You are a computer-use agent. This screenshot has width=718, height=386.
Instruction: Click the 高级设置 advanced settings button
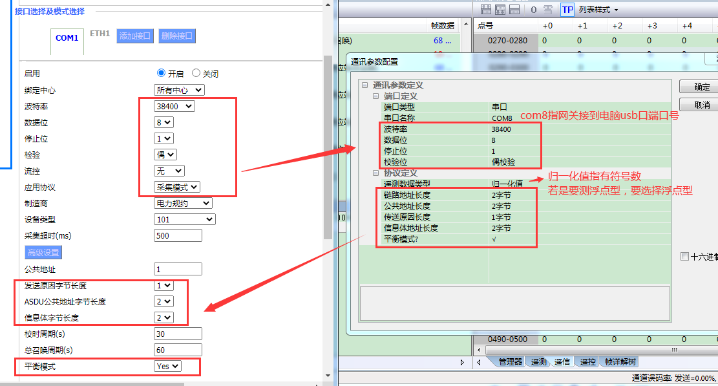click(43, 252)
